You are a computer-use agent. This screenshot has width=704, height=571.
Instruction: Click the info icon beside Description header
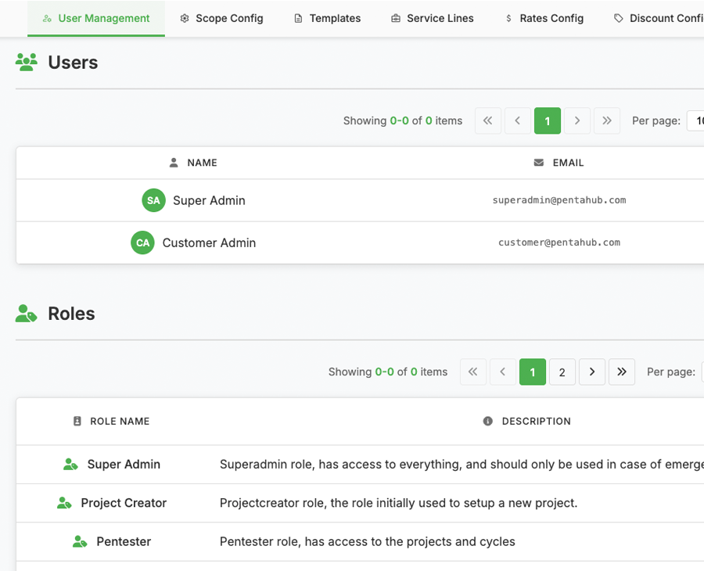(x=488, y=421)
